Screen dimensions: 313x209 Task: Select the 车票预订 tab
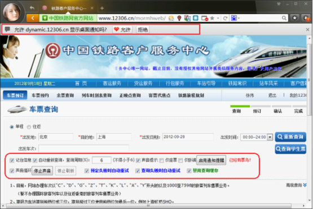(15, 96)
